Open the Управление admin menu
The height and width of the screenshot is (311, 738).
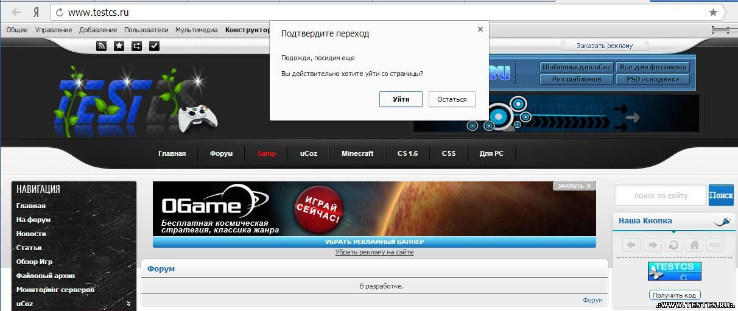(x=54, y=30)
